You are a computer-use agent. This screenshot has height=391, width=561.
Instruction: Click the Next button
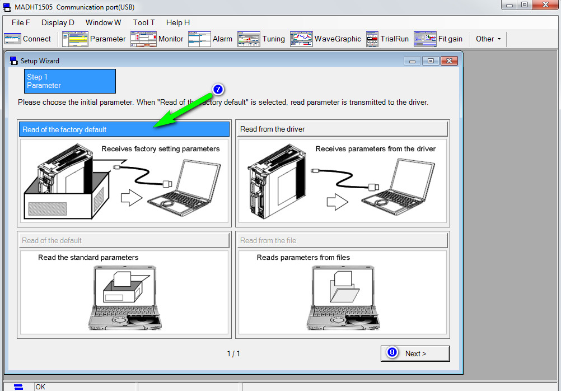(415, 353)
